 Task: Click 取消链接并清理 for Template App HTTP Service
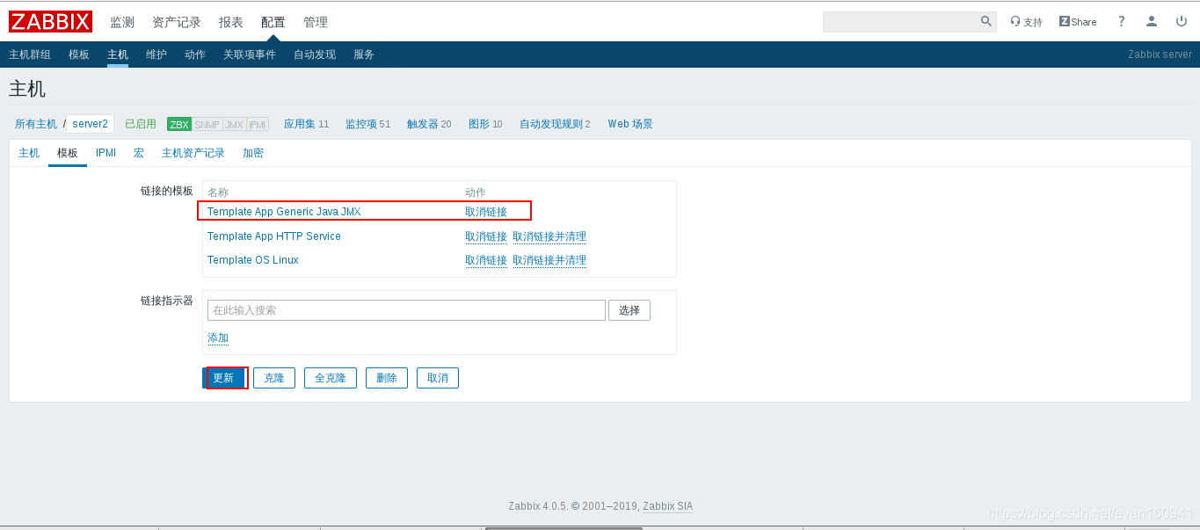549,236
